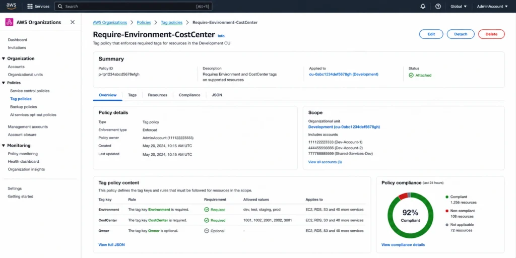The image size is (516, 258).
Task: Click the Edit button
Action: coord(431,34)
